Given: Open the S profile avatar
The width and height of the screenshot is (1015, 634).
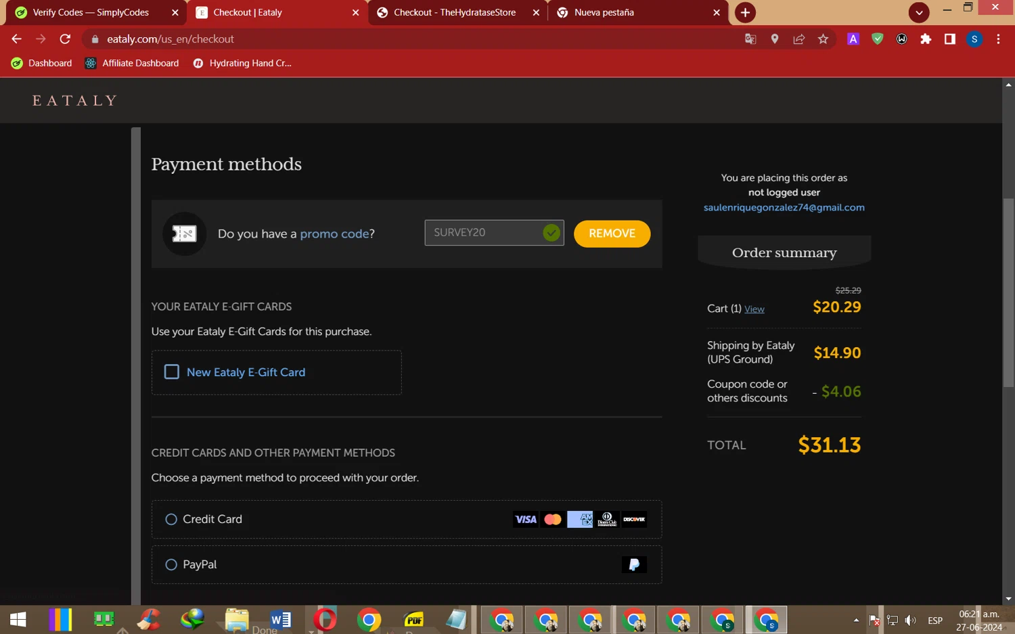Looking at the screenshot, I should [x=974, y=39].
